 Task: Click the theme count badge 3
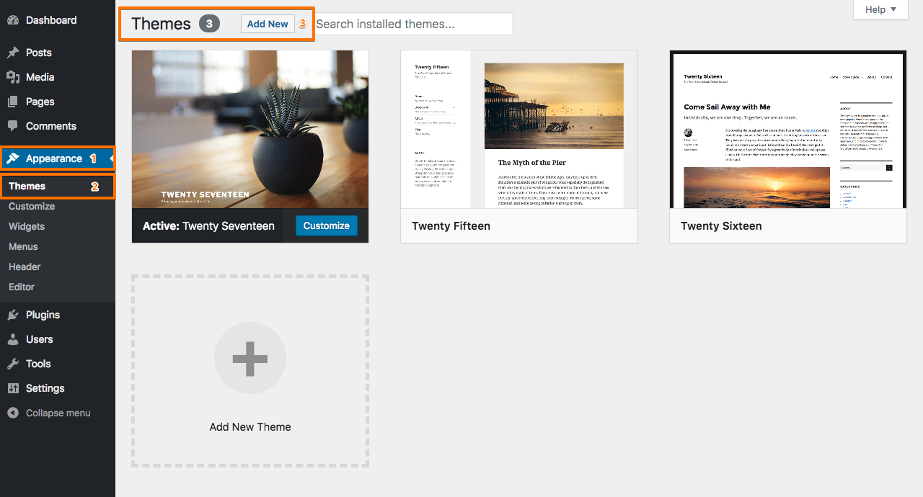[209, 24]
